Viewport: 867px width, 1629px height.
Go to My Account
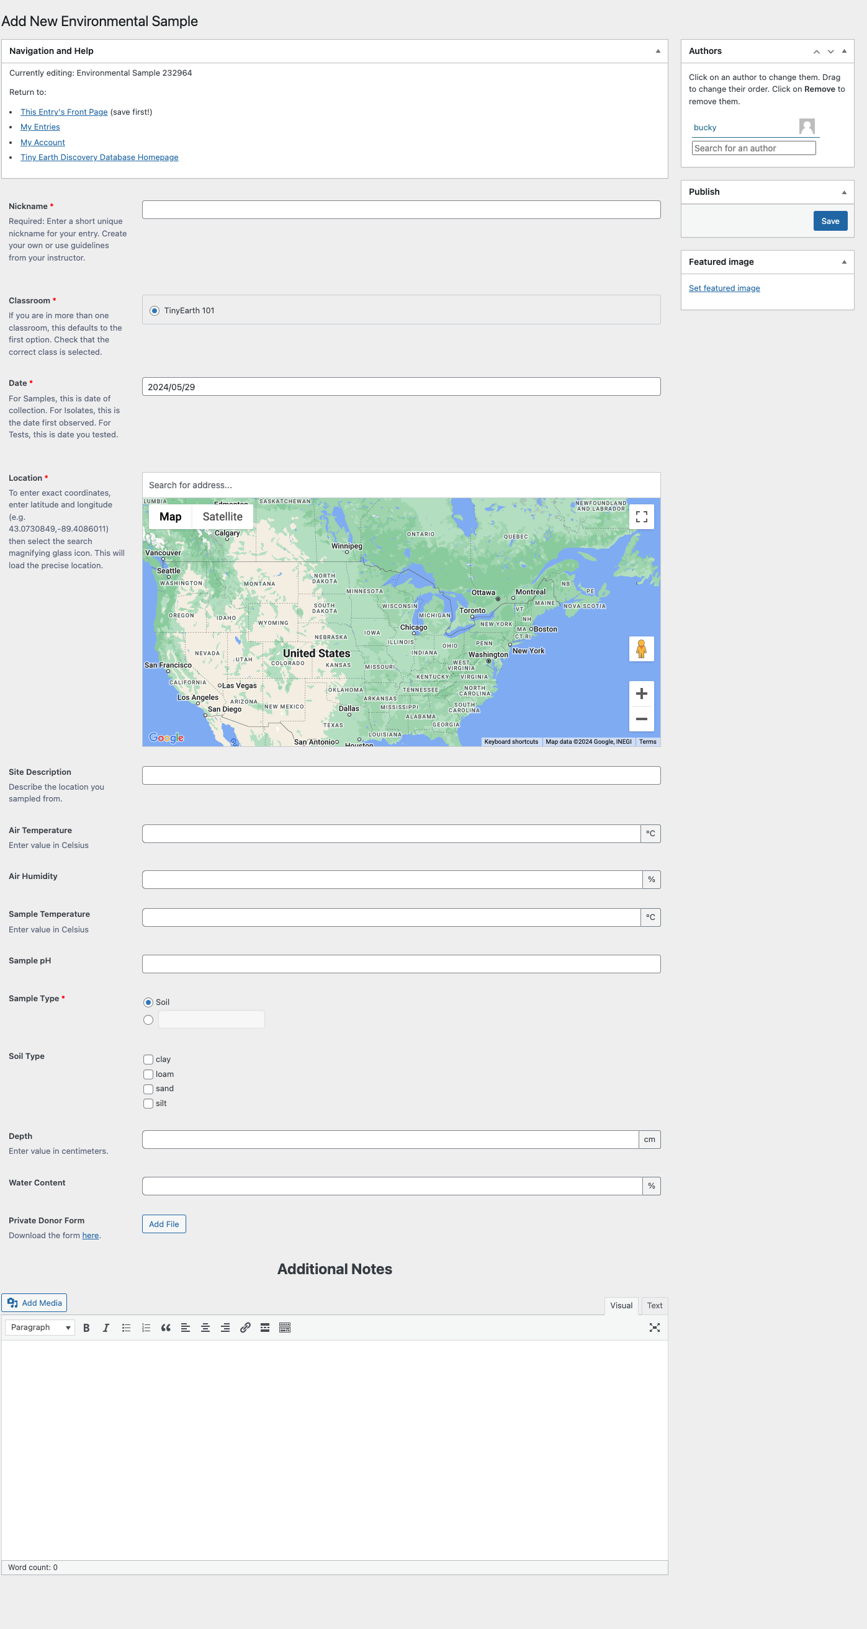(x=42, y=142)
